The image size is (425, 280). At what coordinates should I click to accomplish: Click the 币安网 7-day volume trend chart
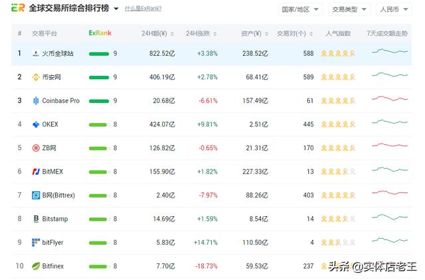(390, 76)
